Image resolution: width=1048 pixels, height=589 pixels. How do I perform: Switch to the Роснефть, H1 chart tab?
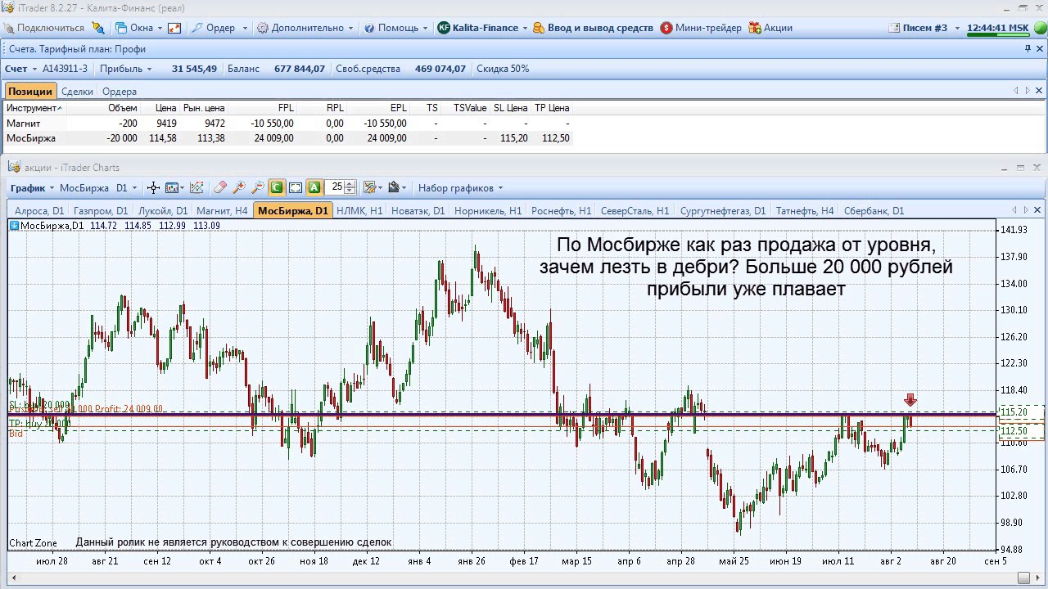pos(562,211)
